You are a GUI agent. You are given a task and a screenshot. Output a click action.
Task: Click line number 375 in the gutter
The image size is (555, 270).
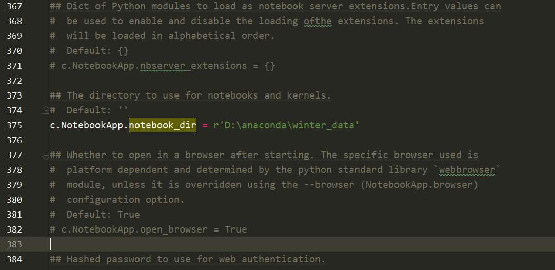pyautogui.click(x=14, y=125)
